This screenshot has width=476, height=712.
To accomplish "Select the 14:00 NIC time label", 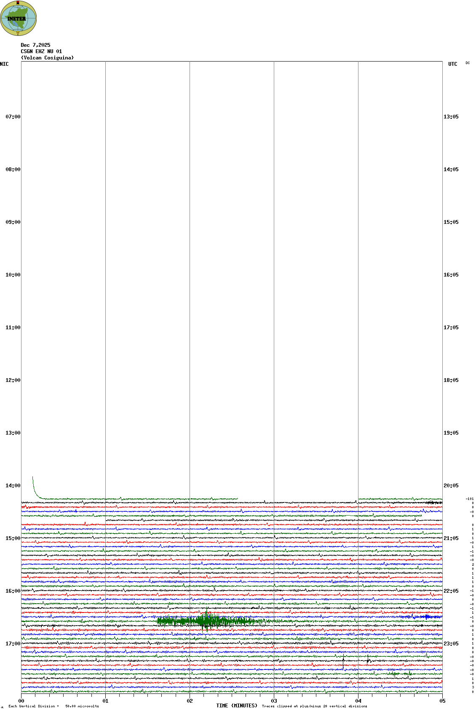I will (x=13, y=486).
